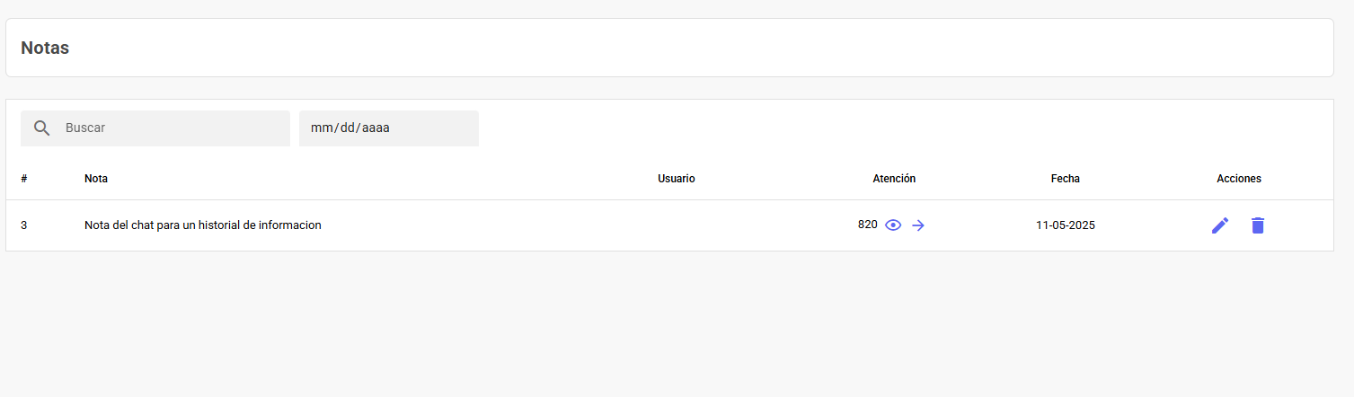
Task: Select the row number 3 cell
Action: (x=24, y=225)
